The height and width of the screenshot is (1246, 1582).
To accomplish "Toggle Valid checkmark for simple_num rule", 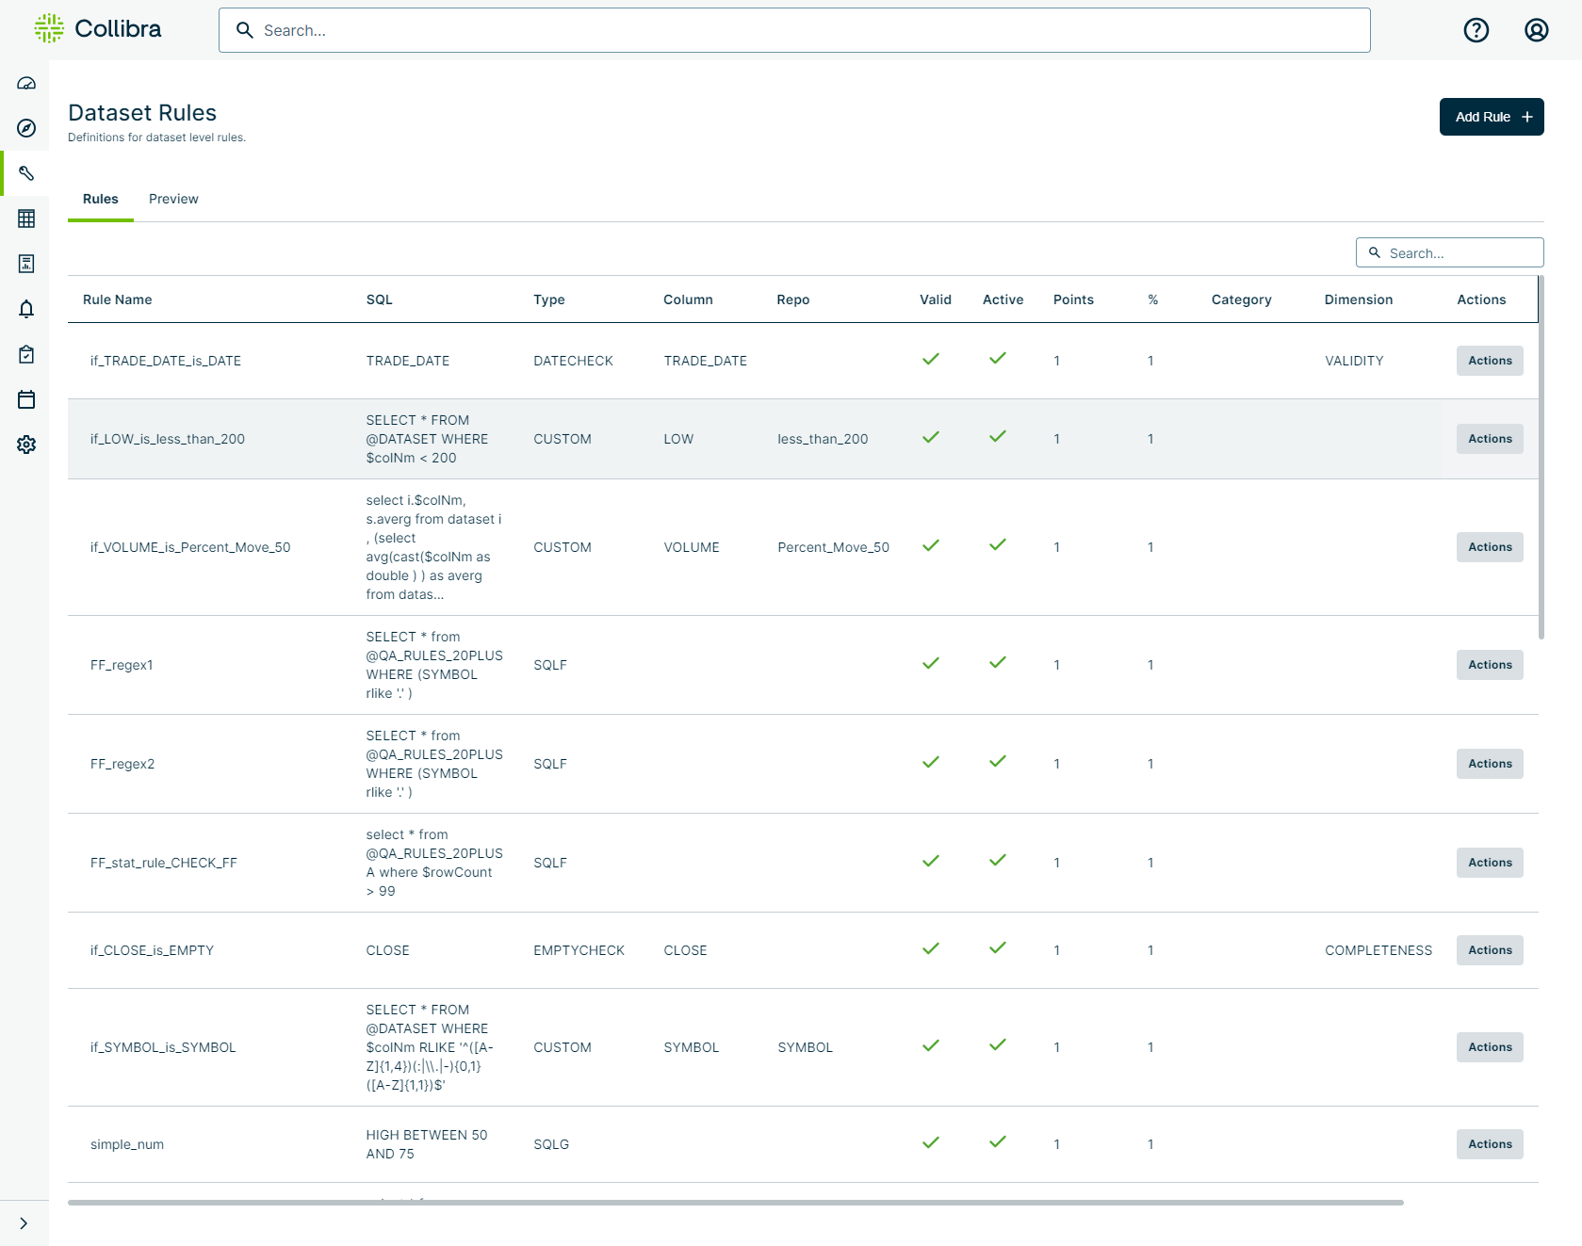I will [930, 1142].
